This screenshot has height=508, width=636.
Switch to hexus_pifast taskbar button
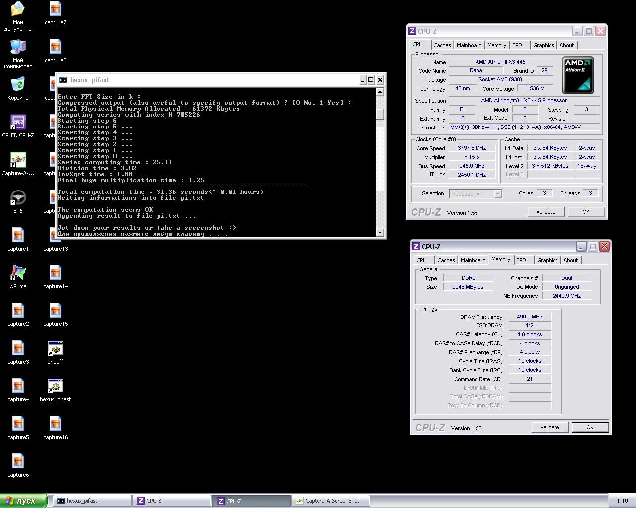[91, 501]
